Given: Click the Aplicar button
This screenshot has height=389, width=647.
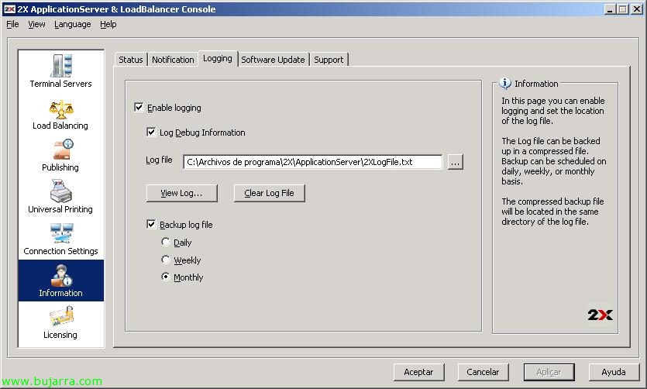Looking at the screenshot, I should click(x=549, y=372).
